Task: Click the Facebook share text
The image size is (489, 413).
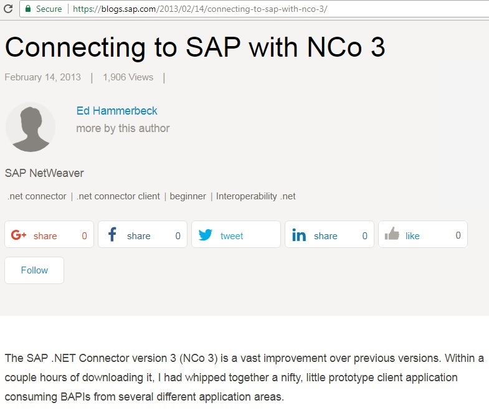Action: point(138,236)
